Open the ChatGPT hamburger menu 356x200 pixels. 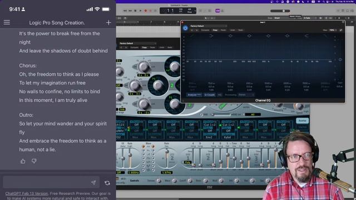click(7, 22)
